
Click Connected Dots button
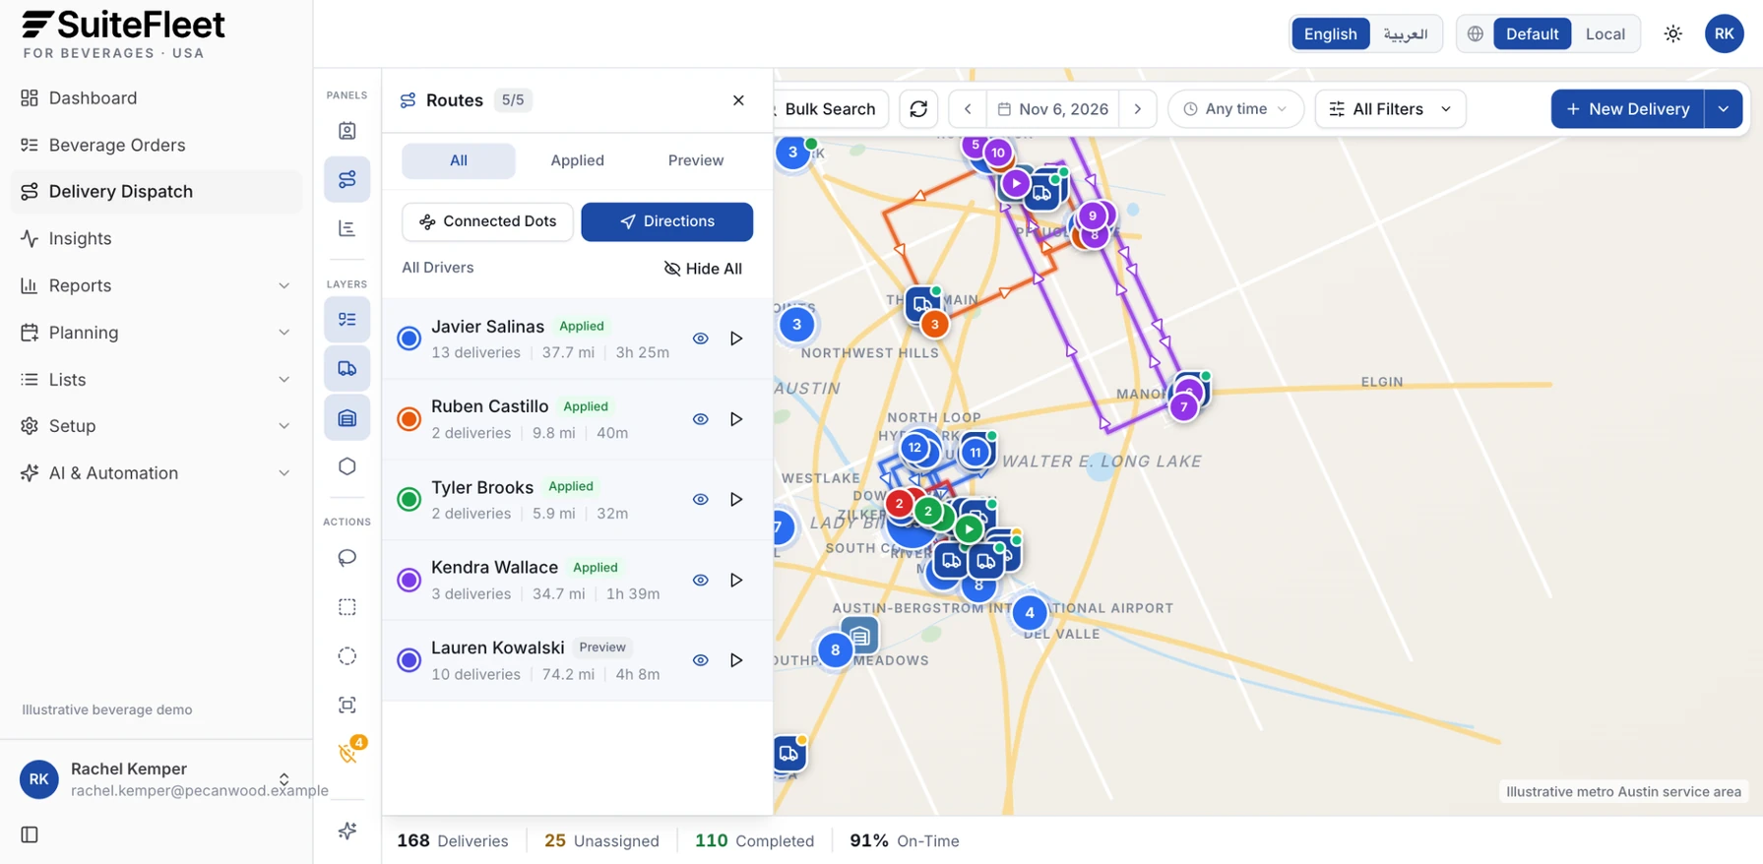487,221
